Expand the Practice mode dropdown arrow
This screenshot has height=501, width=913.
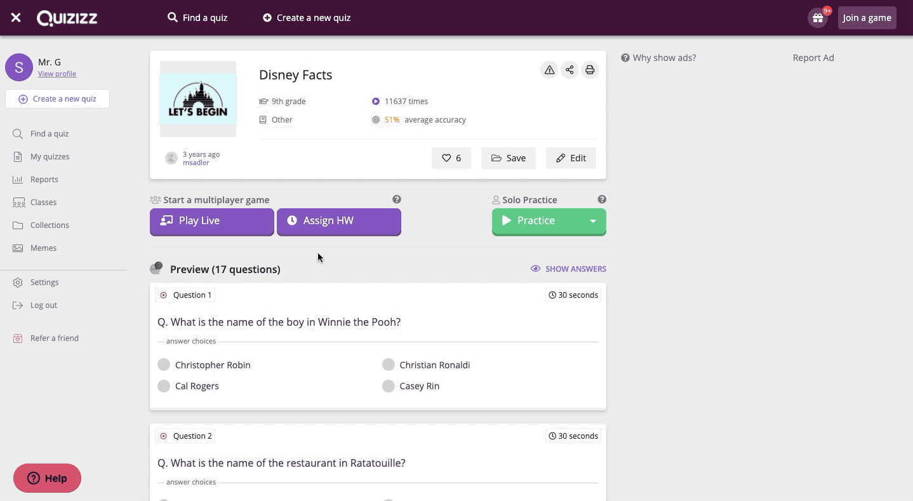(592, 220)
